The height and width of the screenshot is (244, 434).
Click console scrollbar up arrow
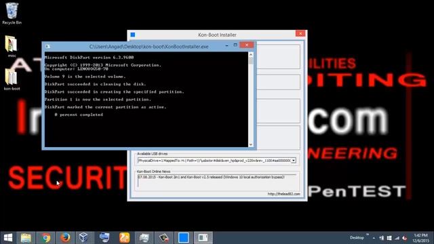251,54
